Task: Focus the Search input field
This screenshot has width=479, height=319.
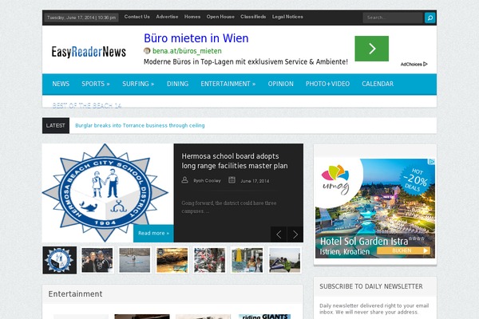Action: click(x=393, y=18)
